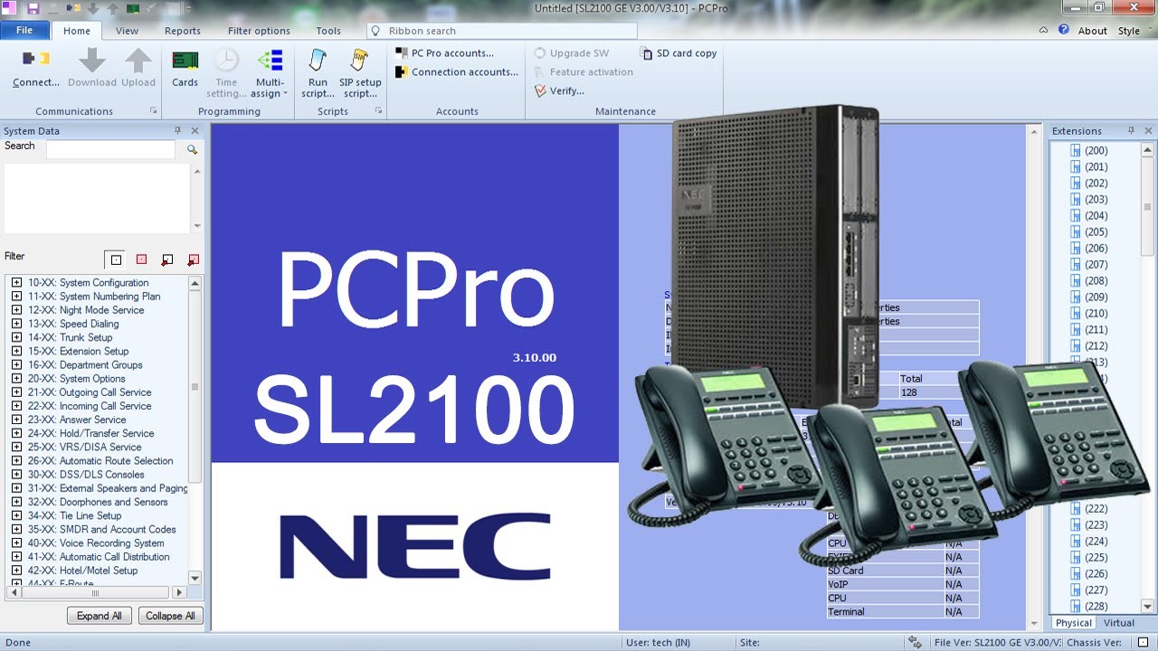Screen dimensions: 1158x651
Task: Select the pink square filter icon
Action: point(141,259)
